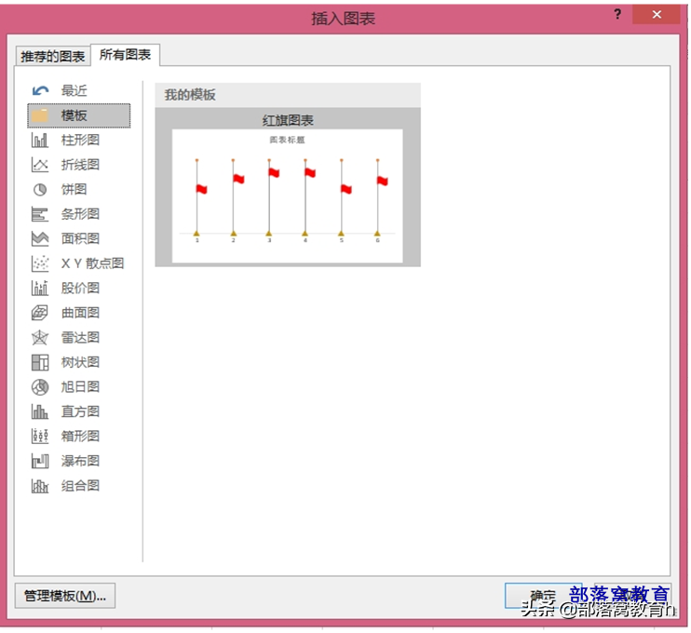Confirm with the 确定 button
Viewport: 691px width, 633px height.
click(543, 596)
